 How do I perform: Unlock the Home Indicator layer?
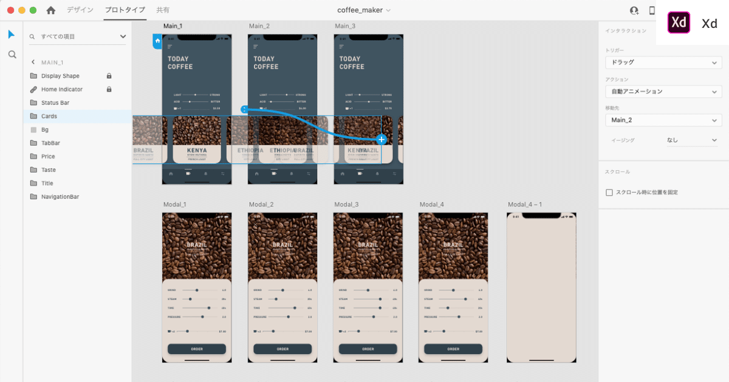point(109,89)
